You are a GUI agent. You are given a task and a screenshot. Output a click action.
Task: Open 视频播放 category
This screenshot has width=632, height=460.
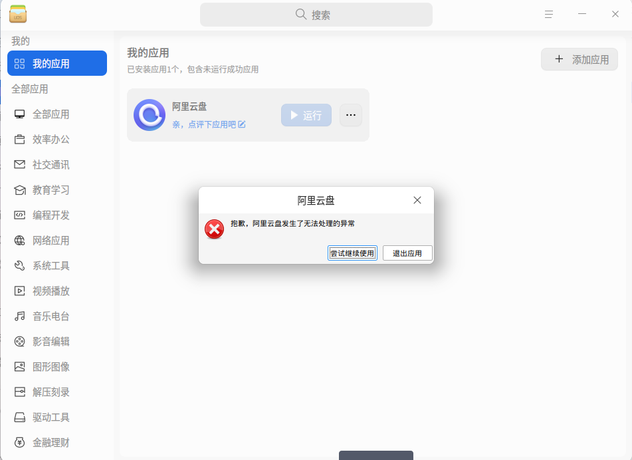(57, 290)
